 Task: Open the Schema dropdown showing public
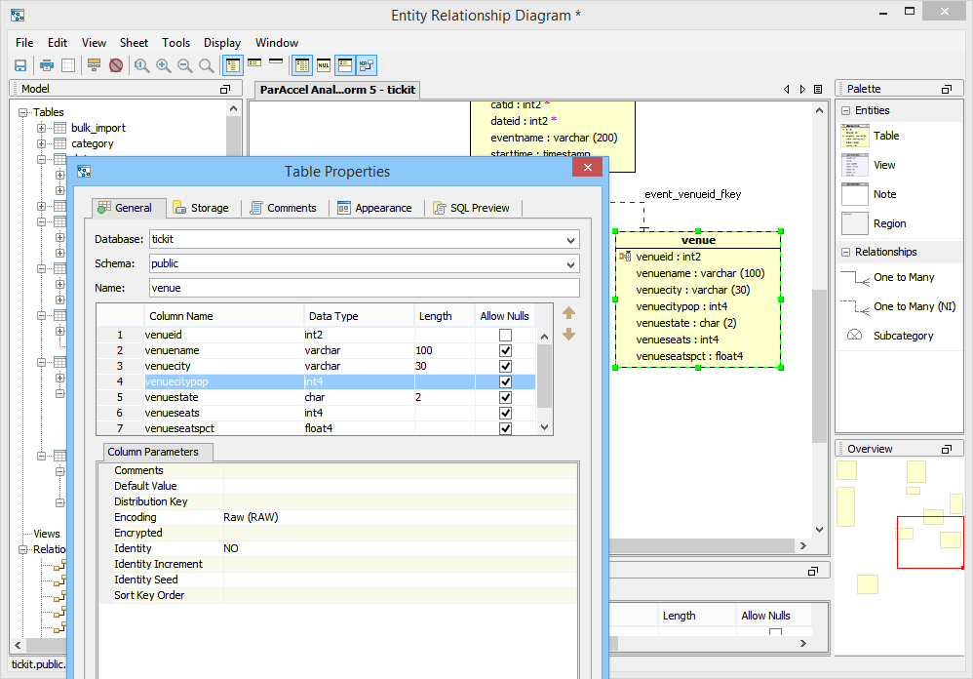pos(570,263)
